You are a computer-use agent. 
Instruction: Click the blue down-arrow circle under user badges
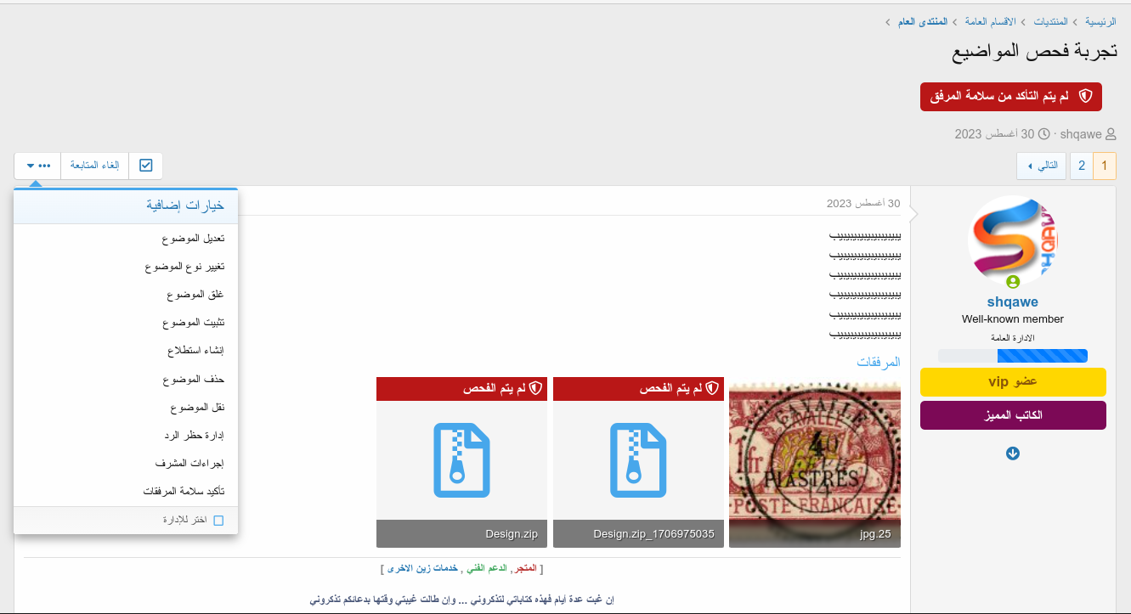coord(1012,453)
